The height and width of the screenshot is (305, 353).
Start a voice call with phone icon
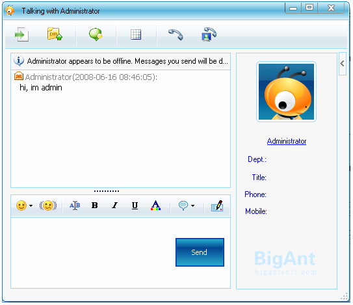point(176,34)
